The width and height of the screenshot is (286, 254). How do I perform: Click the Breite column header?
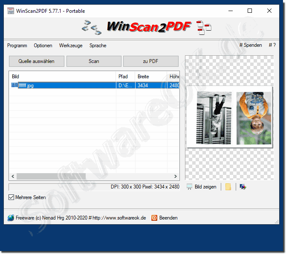point(151,77)
